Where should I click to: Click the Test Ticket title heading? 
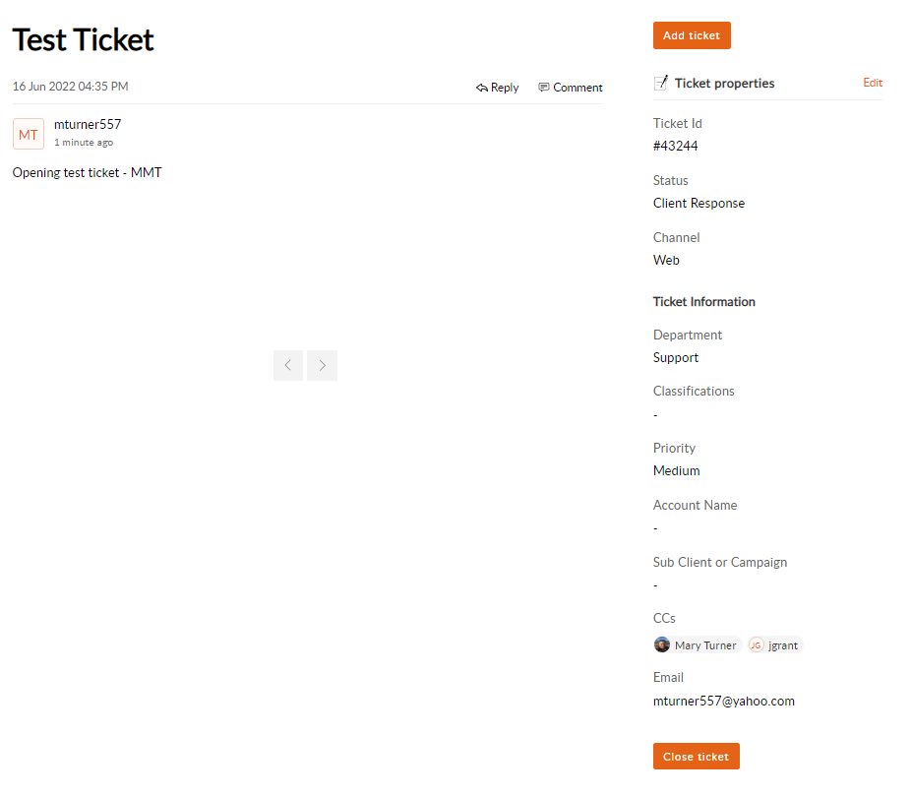pos(83,40)
